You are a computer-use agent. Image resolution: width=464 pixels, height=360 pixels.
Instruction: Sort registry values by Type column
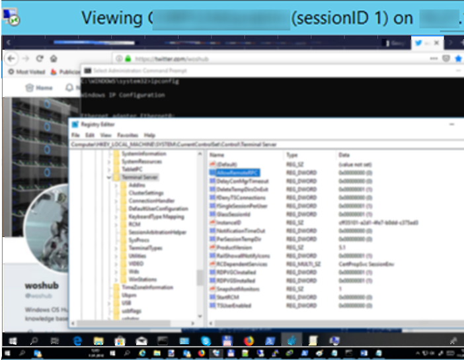pyautogui.click(x=310, y=155)
